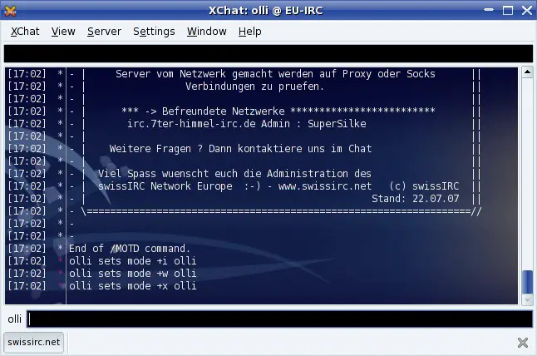Viewport: 537px width, 356px height.
Task: Click 'Weitere Fragen ? Dann kontaktiere uns im Chat' line
Action: (x=240, y=149)
